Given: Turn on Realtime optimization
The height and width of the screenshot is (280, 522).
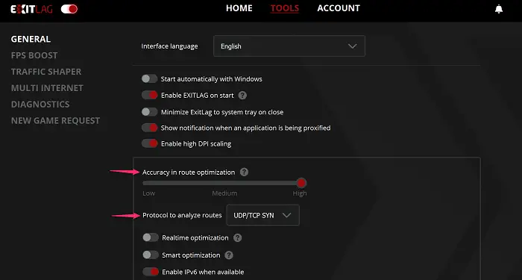Looking at the screenshot, I should [151, 237].
